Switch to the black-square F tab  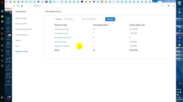pyautogui.click(x=46, y=2)
